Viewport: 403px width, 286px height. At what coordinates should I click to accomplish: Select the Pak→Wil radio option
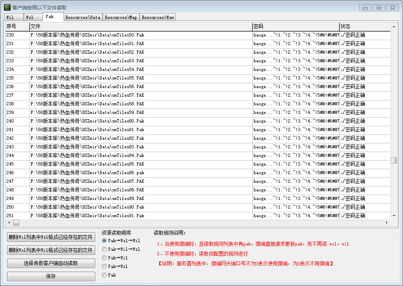[x=104, y=258]
